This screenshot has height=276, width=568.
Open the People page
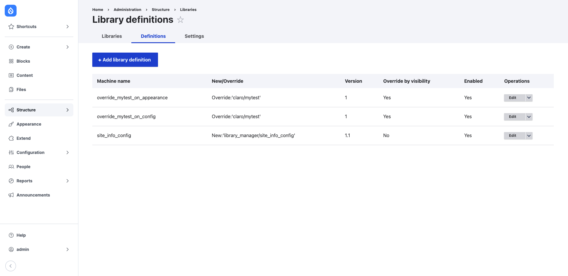(23, 167)
